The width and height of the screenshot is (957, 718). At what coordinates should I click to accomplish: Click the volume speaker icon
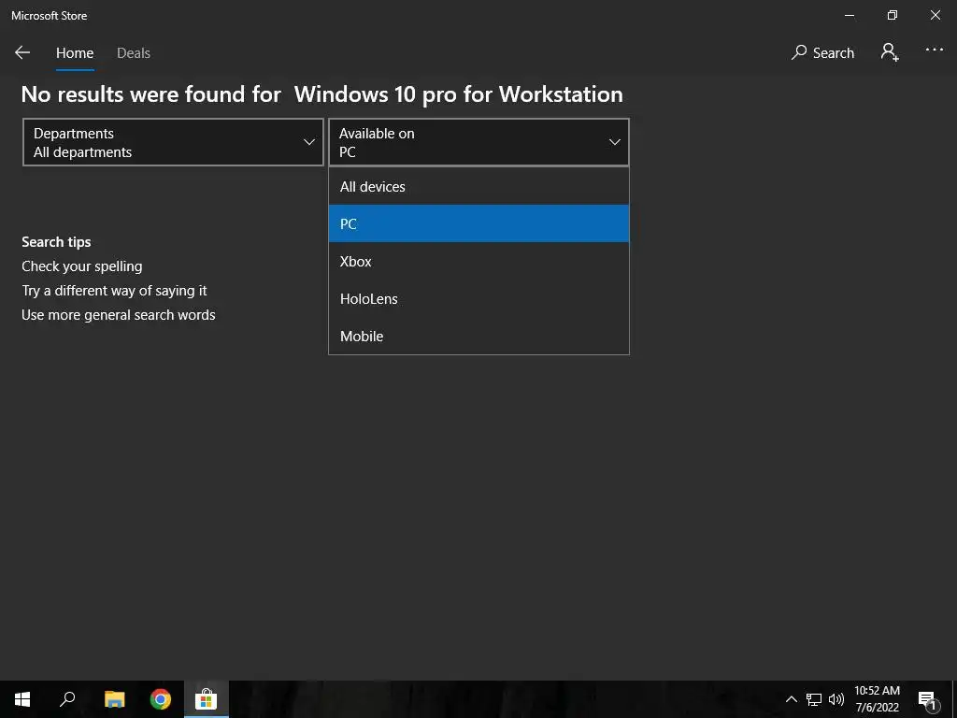836,699
